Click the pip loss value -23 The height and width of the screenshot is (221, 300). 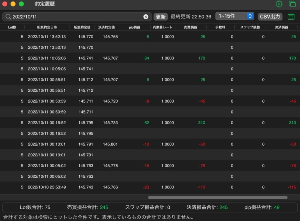coord(146,187)
